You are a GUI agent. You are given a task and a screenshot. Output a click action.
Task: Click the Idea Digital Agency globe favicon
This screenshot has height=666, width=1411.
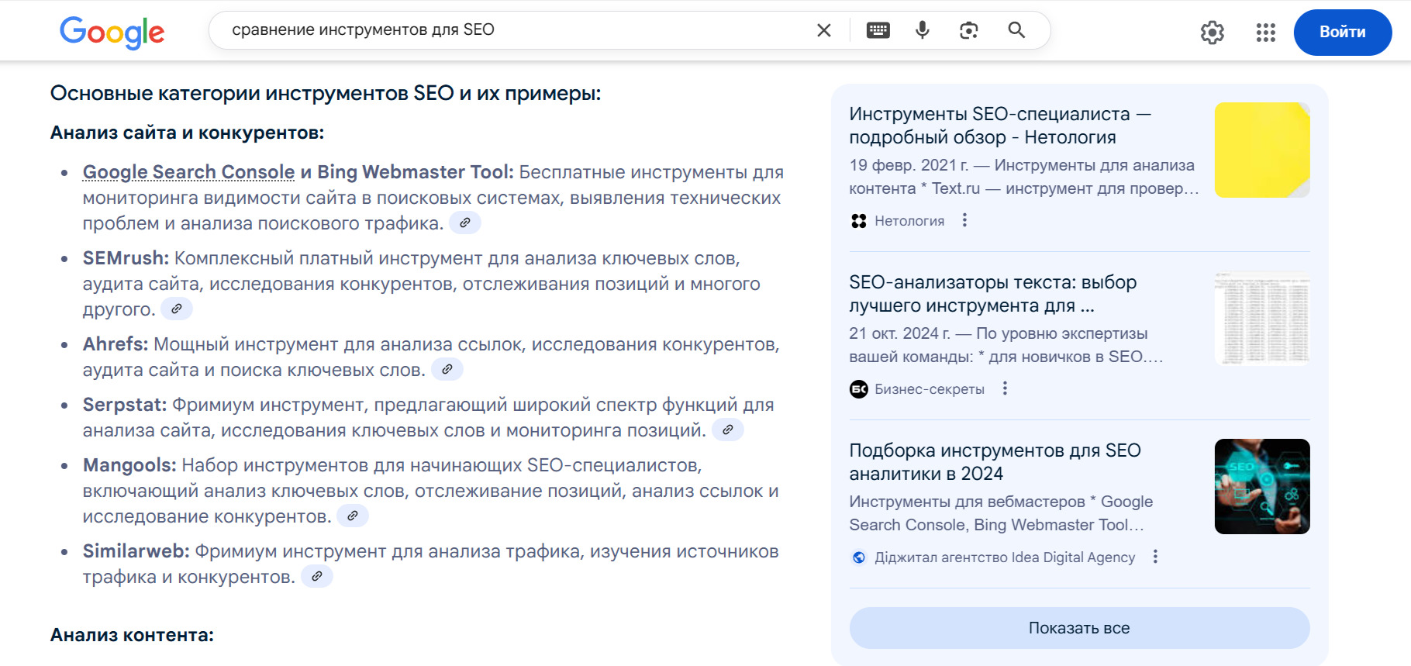858,557
